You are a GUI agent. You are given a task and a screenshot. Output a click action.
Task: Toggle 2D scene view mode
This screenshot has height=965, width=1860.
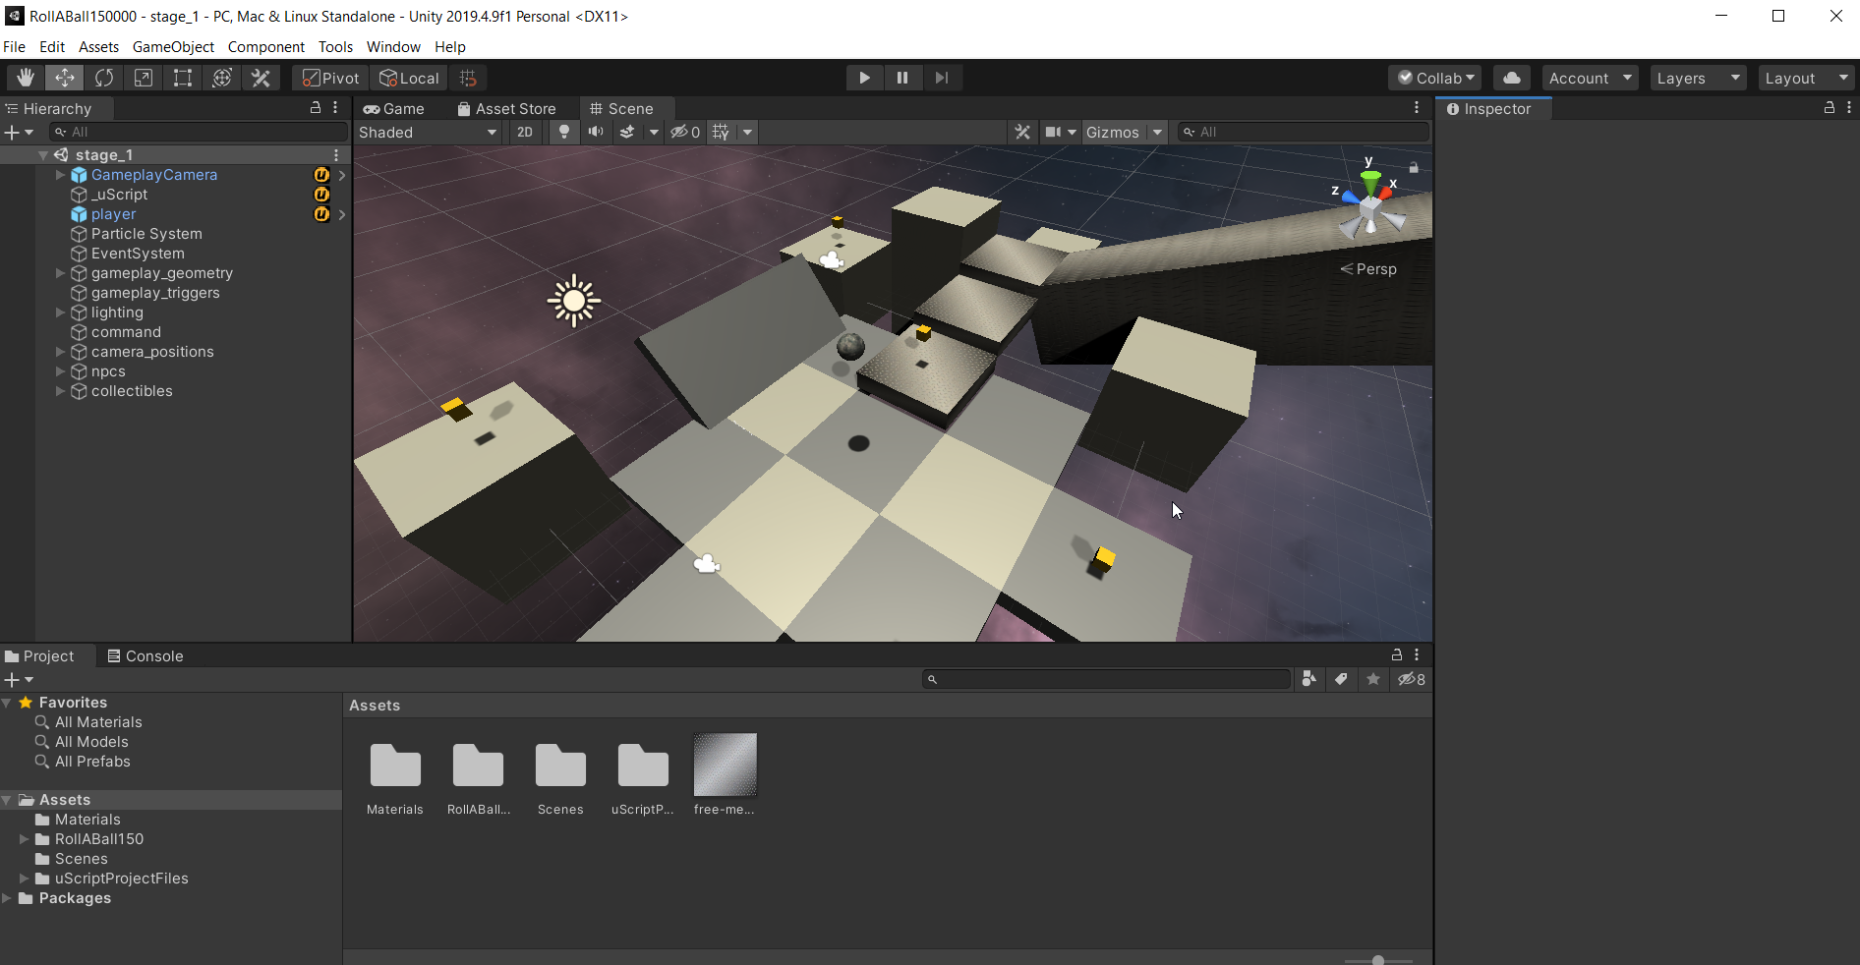525,132
